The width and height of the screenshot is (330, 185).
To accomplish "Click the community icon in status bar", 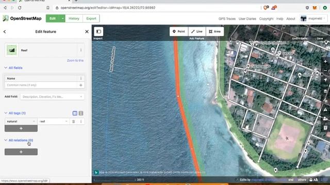I will pos(311,180).
